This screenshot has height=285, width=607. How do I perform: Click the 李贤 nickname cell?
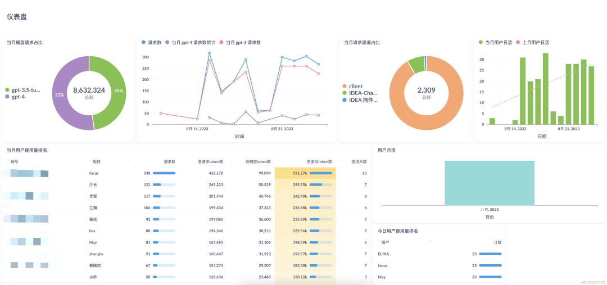93,196
